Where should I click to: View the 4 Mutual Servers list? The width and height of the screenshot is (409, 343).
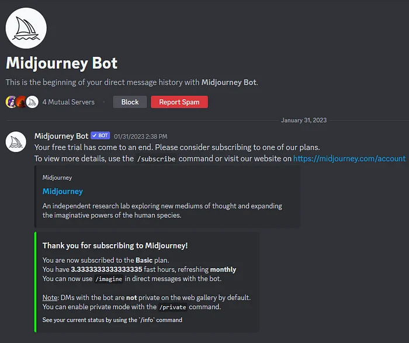(68, 102)
